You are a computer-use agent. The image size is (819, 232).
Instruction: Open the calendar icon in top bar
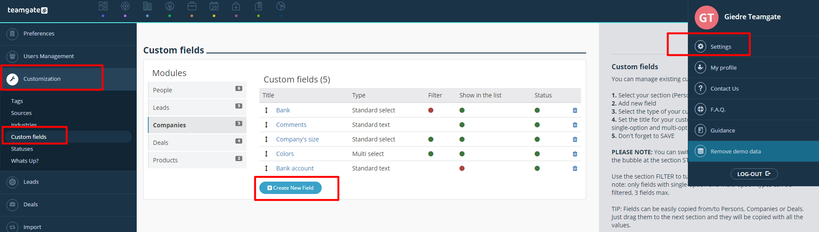coord(214,6)
